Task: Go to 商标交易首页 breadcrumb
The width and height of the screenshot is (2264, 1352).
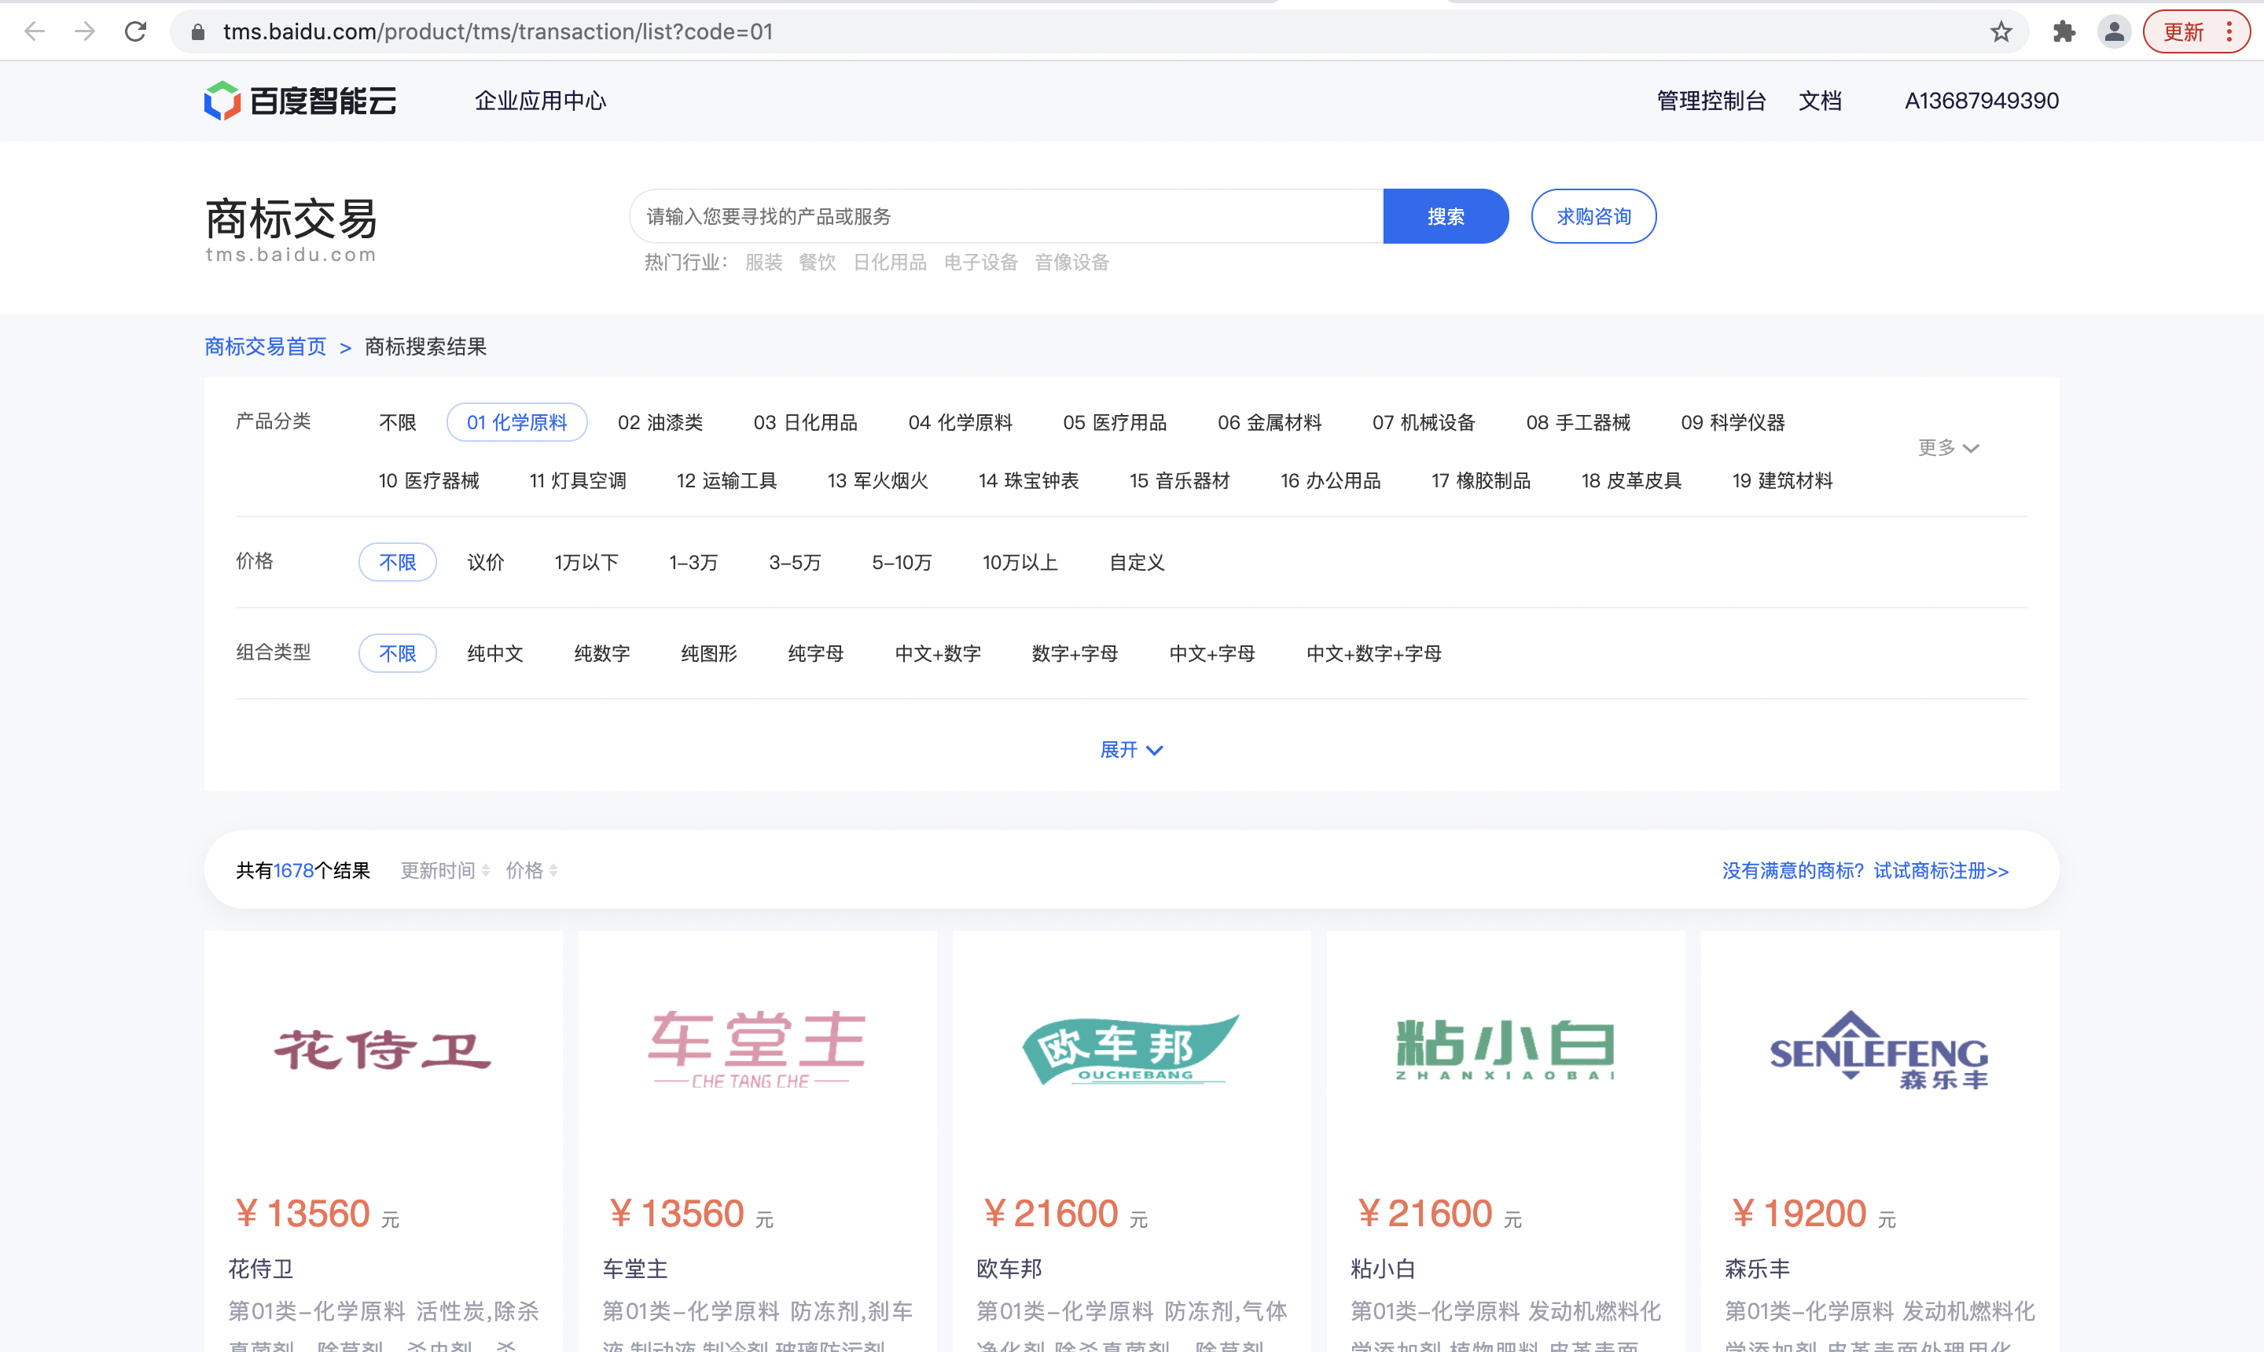Action: point(265,346)
